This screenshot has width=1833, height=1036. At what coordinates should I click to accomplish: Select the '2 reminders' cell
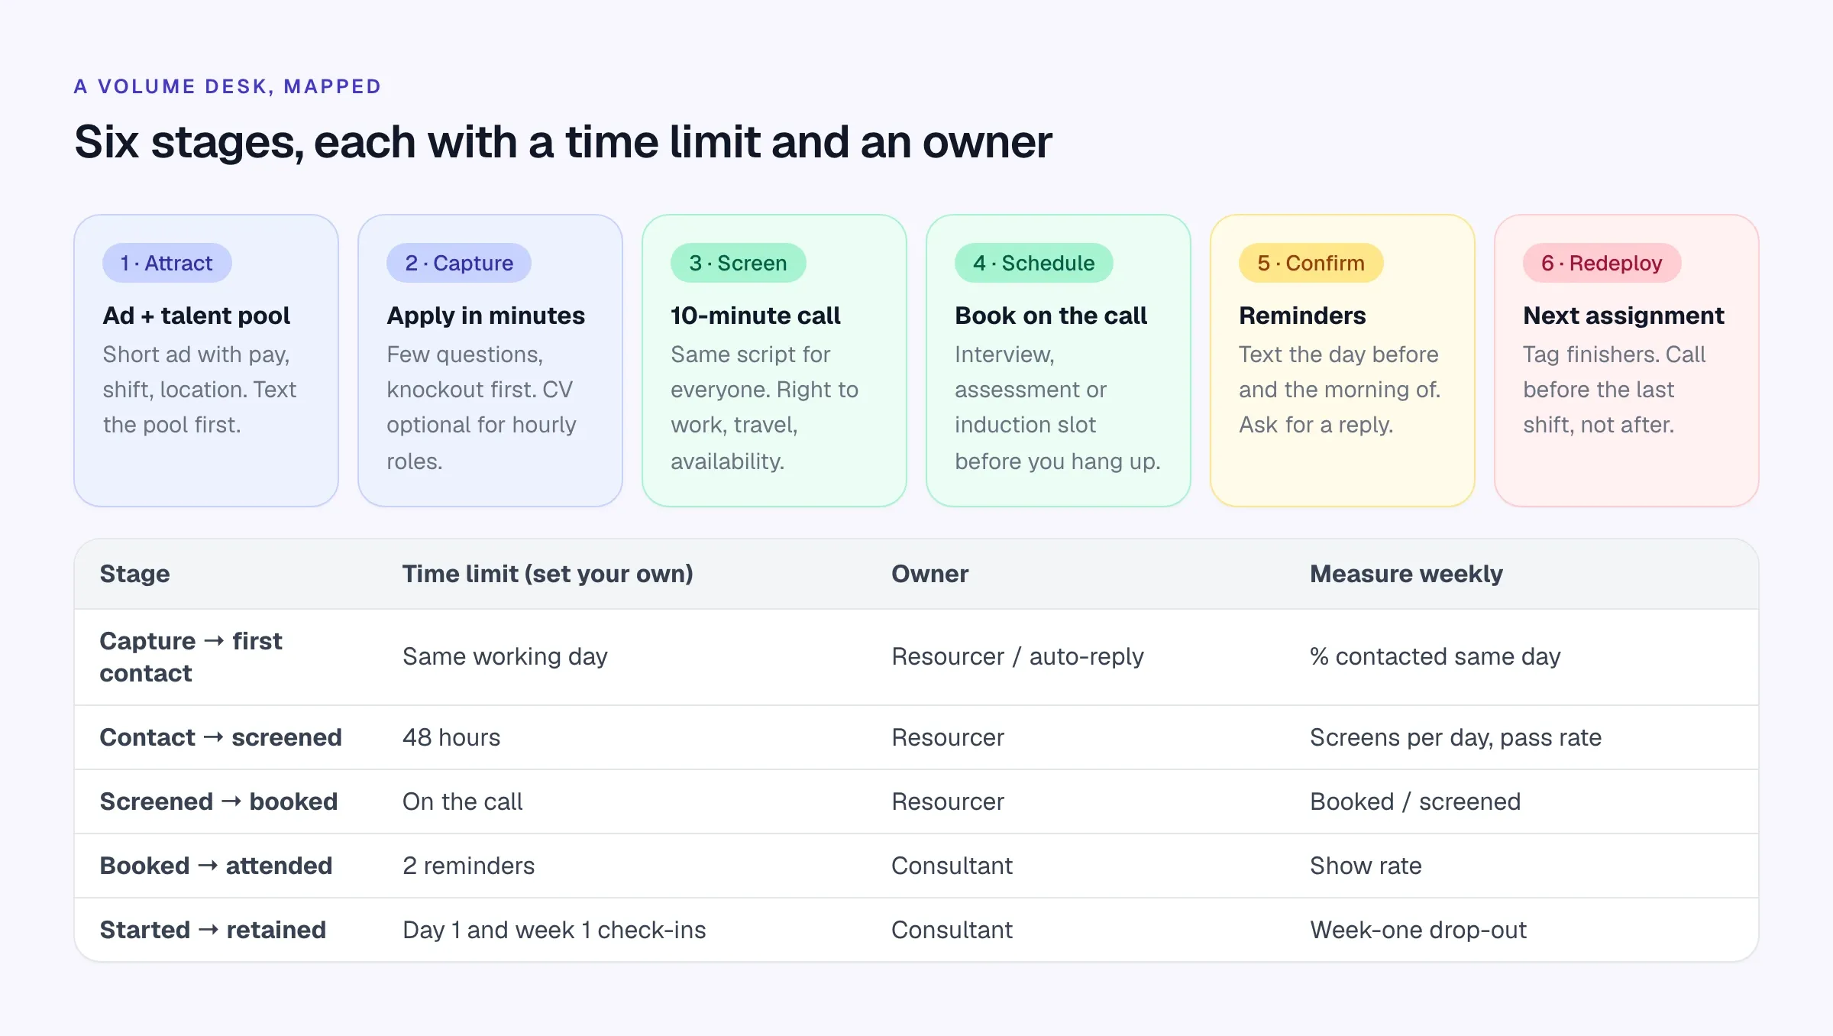[468, 866]
